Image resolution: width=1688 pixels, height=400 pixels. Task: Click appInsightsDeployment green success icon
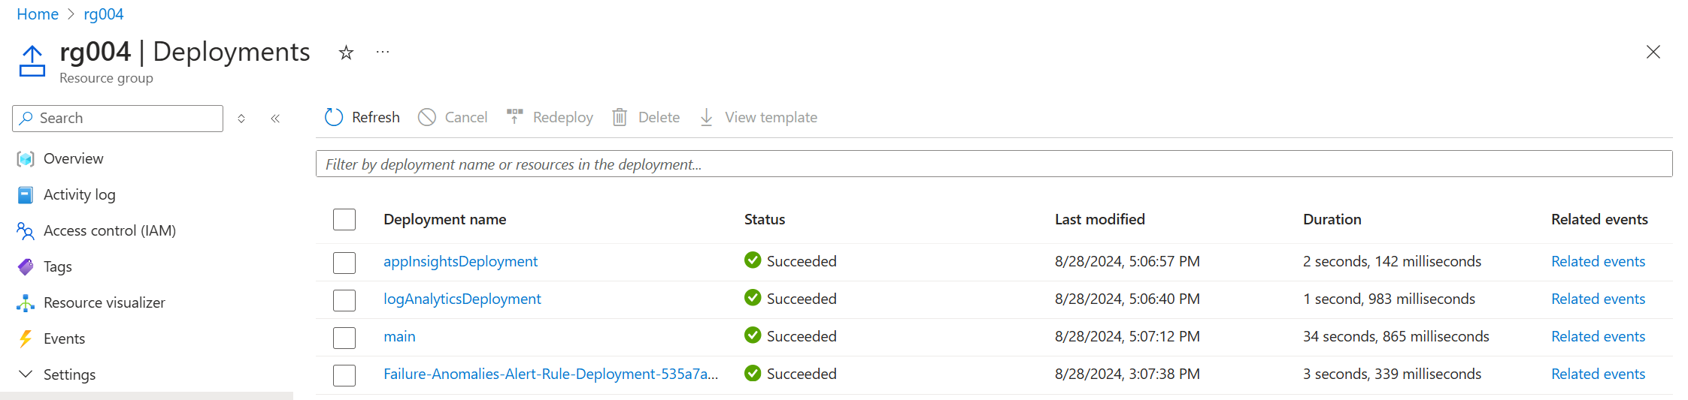click(x=753, y=260)
